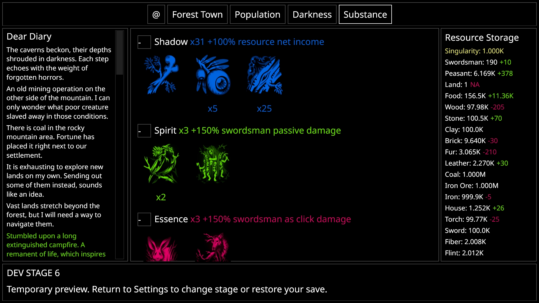Click the pink antlered beast Essence icon
The width and height of the screenshot is (539, 303).
pos(213,247)
